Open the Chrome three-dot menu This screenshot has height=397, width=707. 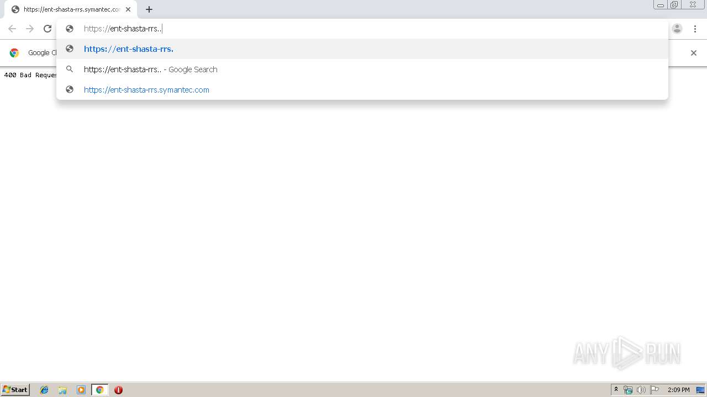point(695,29)
